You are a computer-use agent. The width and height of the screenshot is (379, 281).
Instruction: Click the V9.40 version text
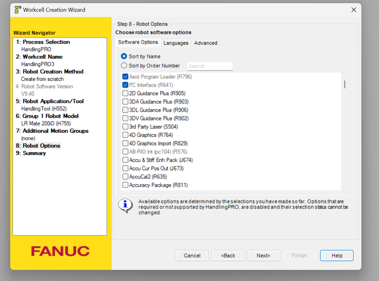click(28, 94)
